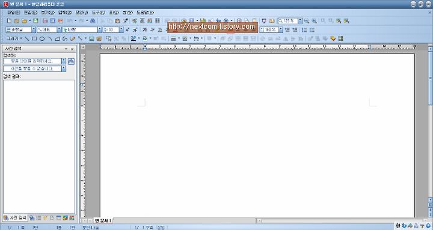433x230 pixels.
Task: Select the polygon drawing tool
Action: (x=57, y=38)
